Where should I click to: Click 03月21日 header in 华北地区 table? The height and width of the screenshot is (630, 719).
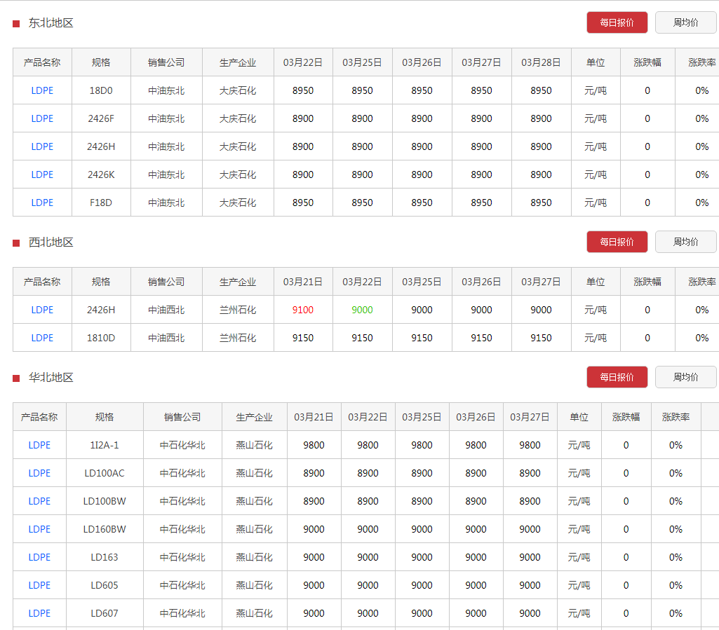(314, 417)
